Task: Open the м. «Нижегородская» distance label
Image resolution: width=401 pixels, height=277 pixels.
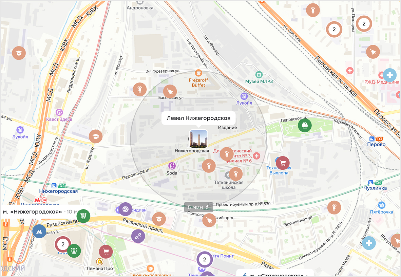Action: pyautogui.click(x=33, y=212)
